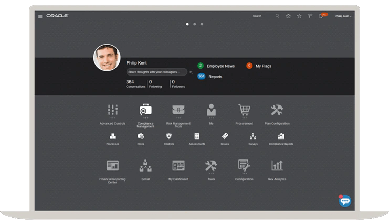Open the Advanced Controls icon
The image size is (390, 224).
pos(112,110)
